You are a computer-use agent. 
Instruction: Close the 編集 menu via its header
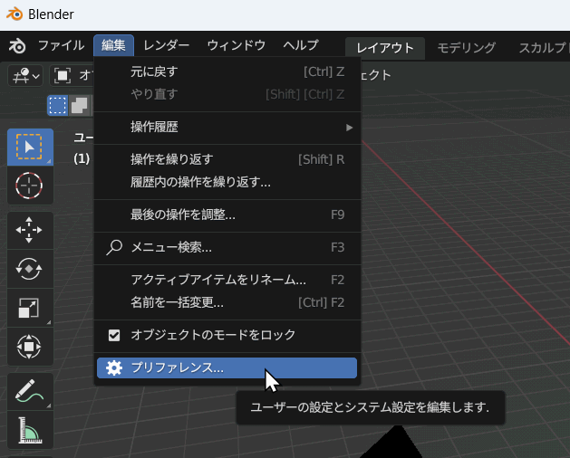pos(113,46)
